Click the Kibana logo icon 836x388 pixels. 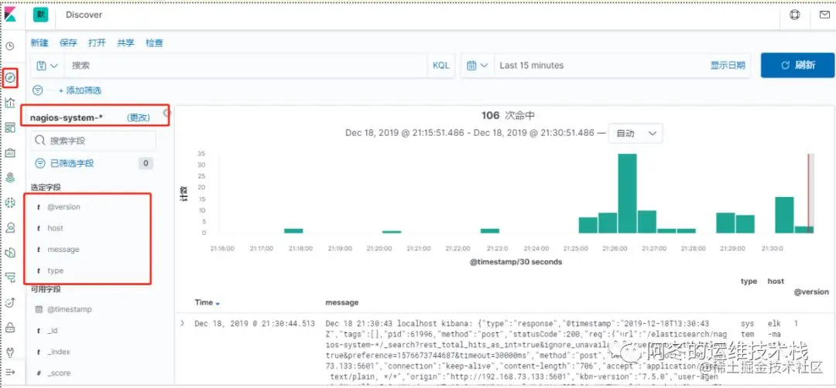[x=9, y=15]
